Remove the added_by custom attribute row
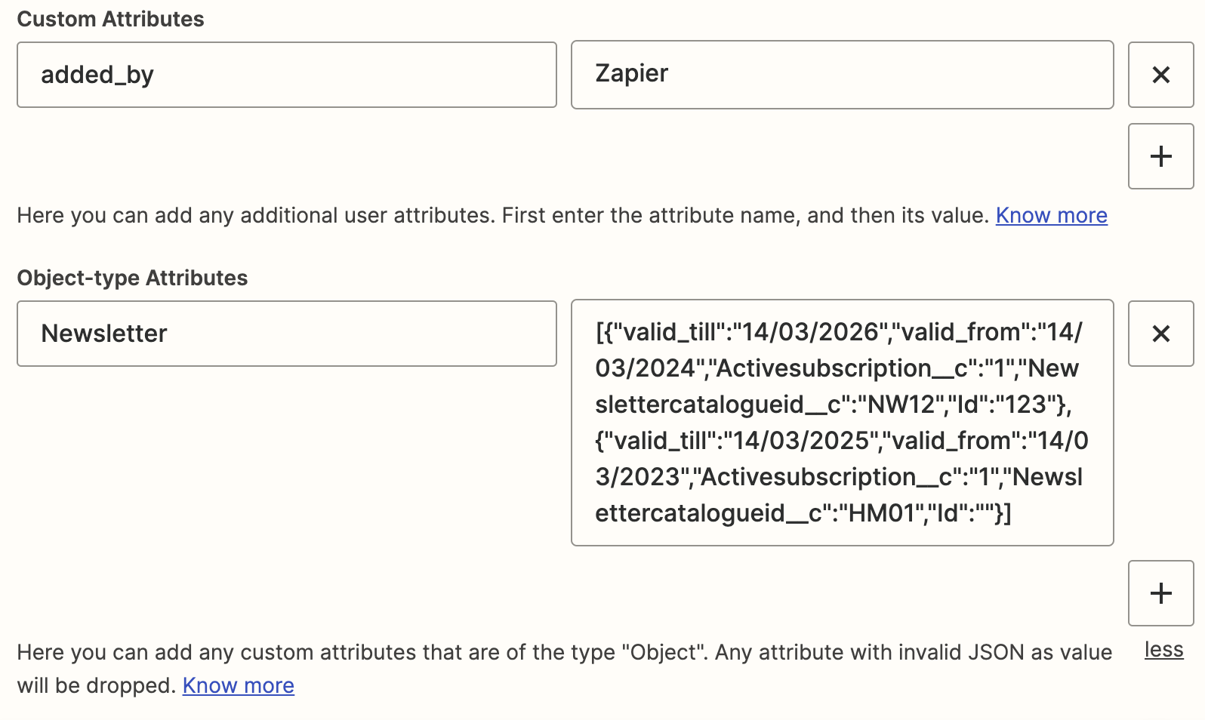The image size is (1205, 720). point(1160,75)
